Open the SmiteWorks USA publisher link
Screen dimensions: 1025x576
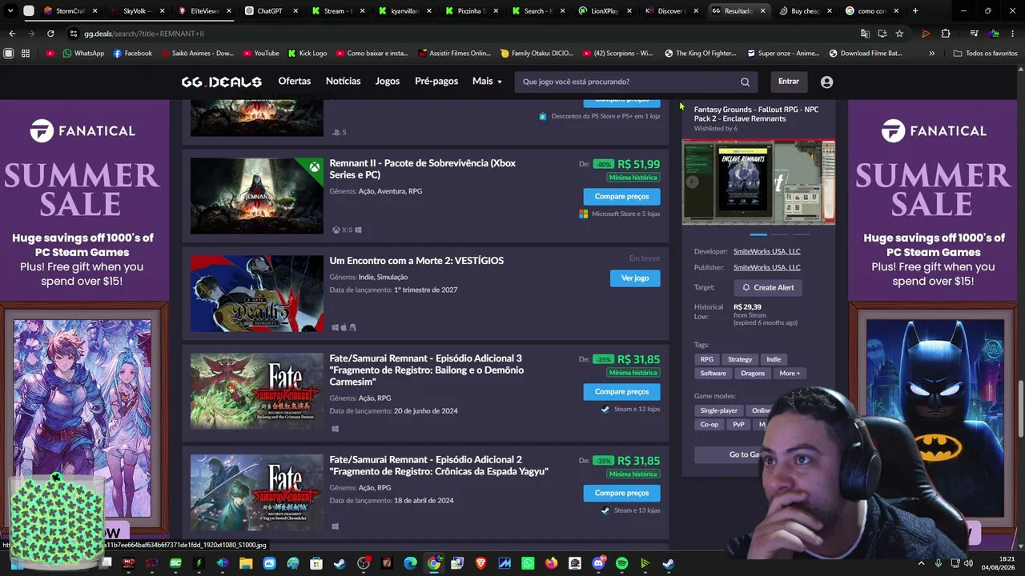pos(767,267)
